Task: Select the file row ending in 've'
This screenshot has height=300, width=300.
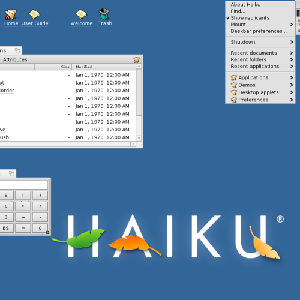Action: coord(68,130)
